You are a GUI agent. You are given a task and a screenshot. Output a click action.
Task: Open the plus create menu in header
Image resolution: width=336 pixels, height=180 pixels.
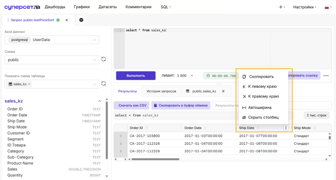click(x=282, y=7)
